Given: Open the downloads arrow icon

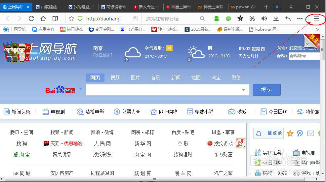Looking at the screenshot, I should pos(276,19).
